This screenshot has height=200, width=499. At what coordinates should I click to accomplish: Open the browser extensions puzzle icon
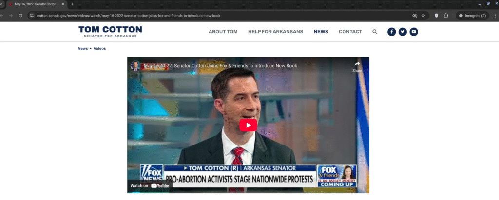(x=445, y=16)
